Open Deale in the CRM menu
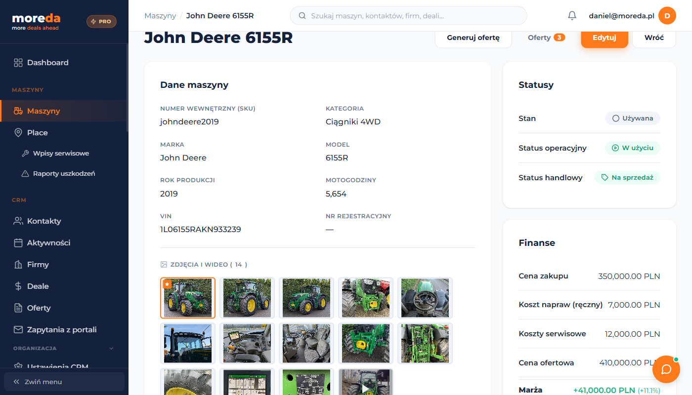The width and height of the screenshot is (692, 395). [64, 286]
